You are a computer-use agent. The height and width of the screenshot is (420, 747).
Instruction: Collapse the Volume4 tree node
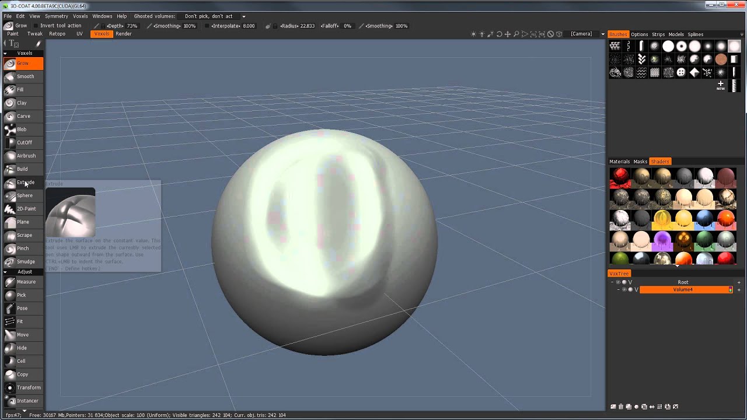pyautogui.click(x=619, y=290)
